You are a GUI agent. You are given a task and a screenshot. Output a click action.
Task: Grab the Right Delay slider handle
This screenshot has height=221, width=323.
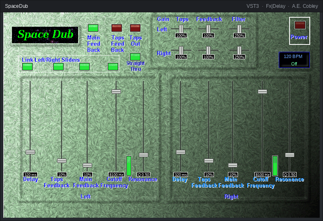[180, 152]
